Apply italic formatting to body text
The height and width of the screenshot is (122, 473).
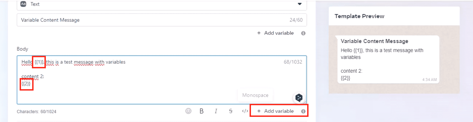(x=216, y=111)
